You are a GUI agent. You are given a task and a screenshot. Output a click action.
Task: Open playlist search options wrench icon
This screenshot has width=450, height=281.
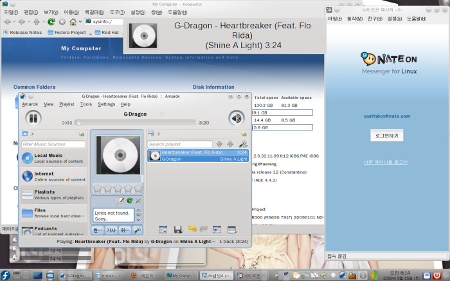pos(243,144)
